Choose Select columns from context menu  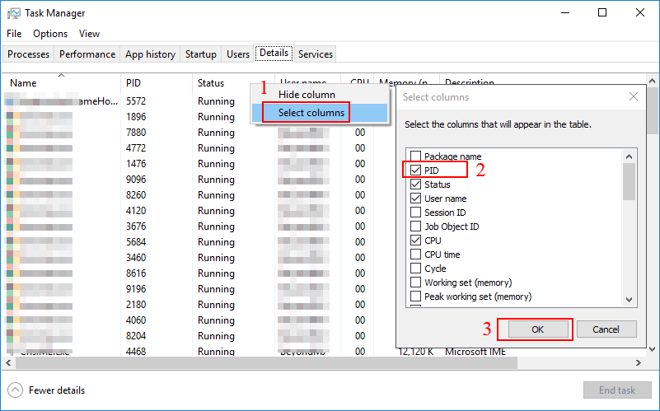320,113
